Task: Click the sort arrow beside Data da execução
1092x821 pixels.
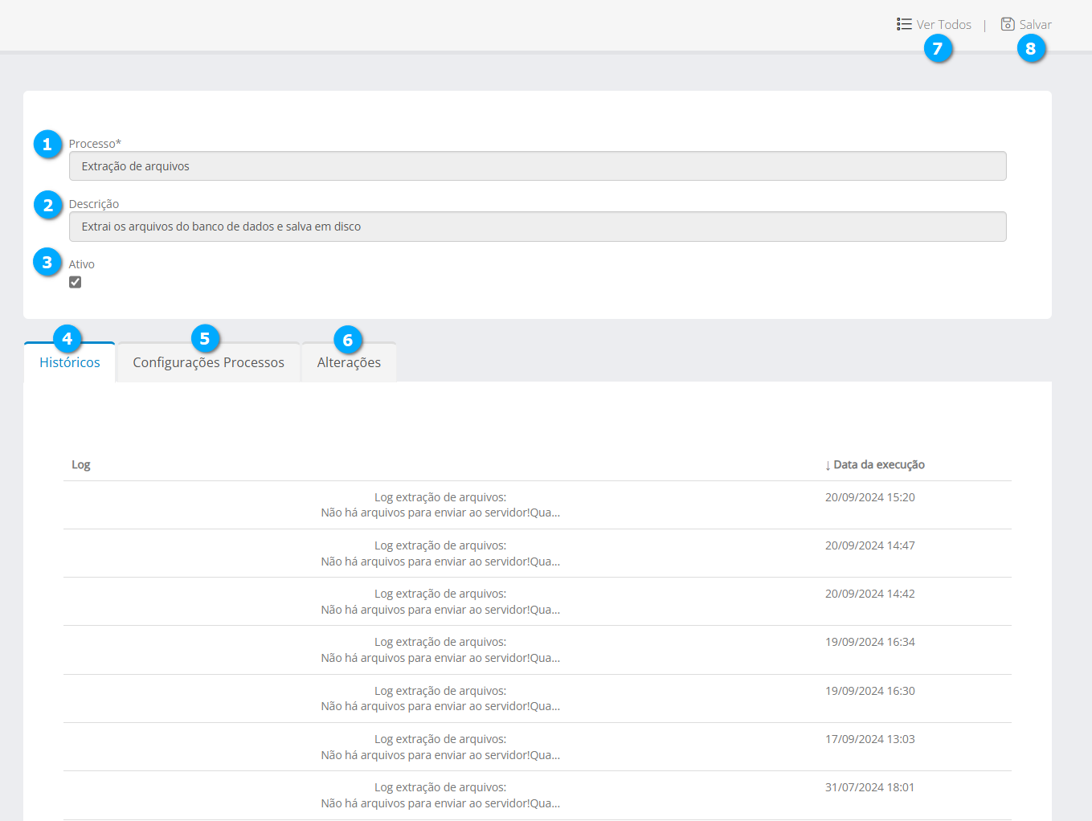Action: click(x=828, y=465)
